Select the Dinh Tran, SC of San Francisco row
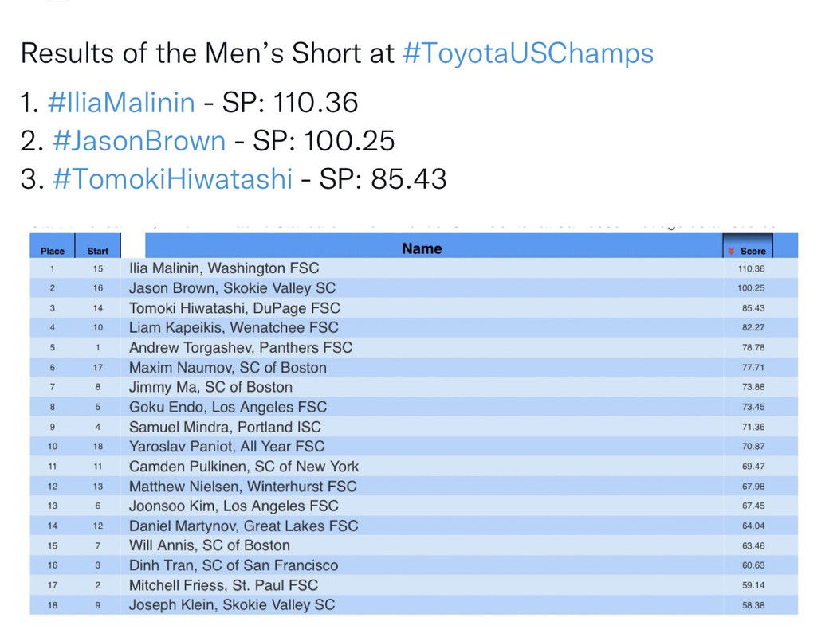 click(414, 565)
